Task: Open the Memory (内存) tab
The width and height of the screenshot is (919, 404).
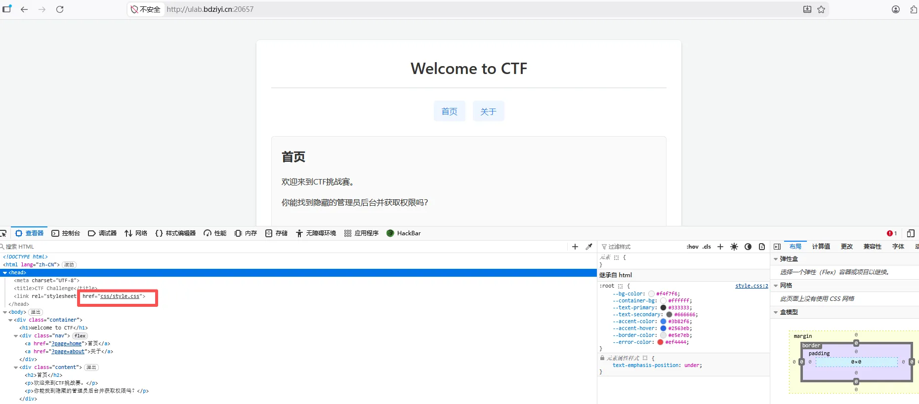Action: (246, 233)
